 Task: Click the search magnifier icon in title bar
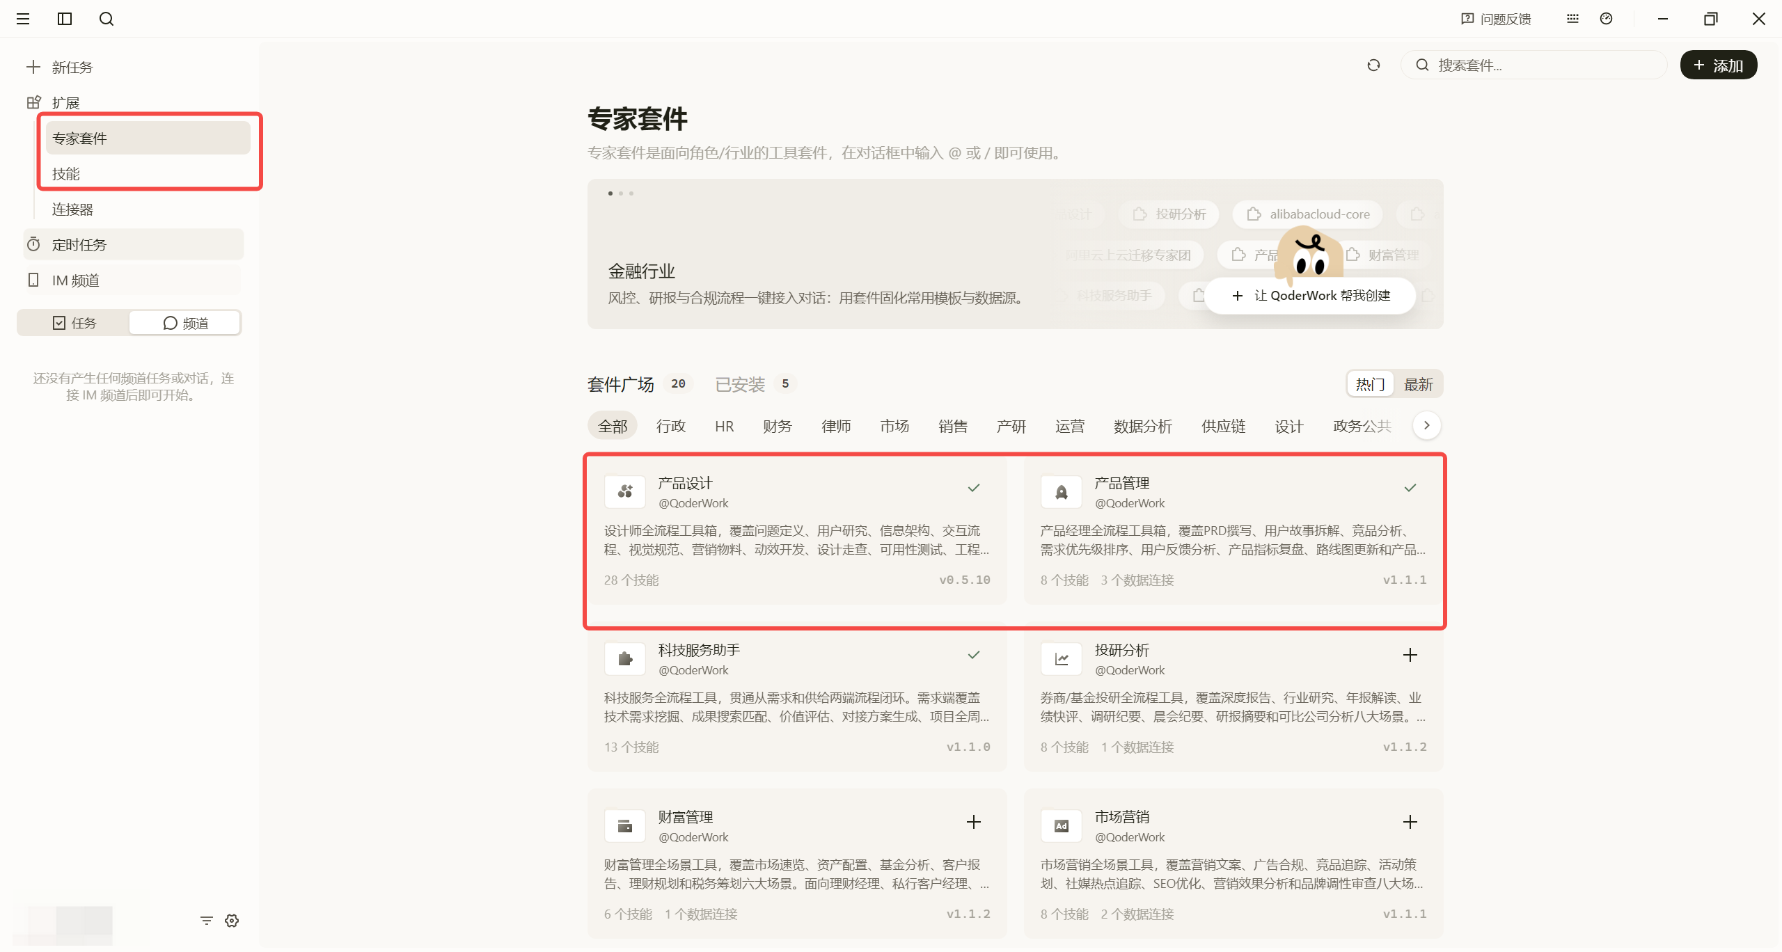(107, 19)
